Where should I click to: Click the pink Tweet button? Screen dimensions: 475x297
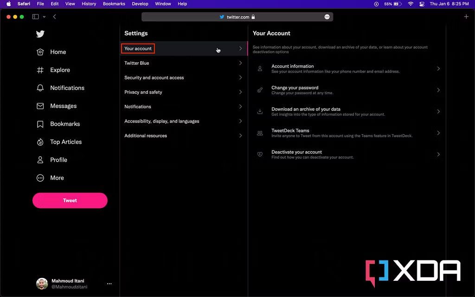(x=70, y=200)
